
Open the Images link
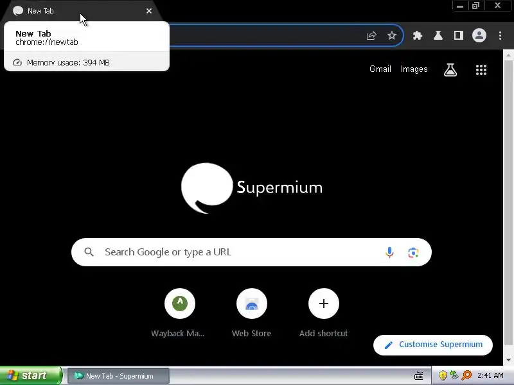[414, 69]
